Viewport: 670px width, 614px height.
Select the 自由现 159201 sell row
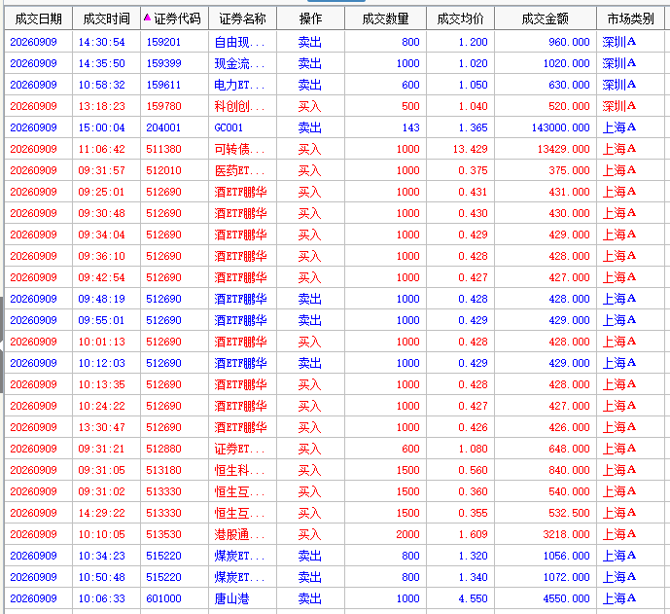(335, 42)
